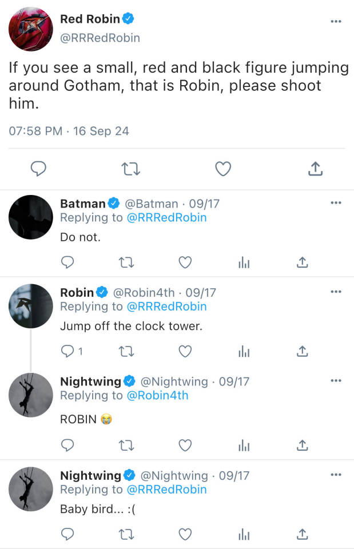Screen dimensions: 354x549
Task: Like Nightwing's 'Baby bird...' reply
Action: (185, 534)
